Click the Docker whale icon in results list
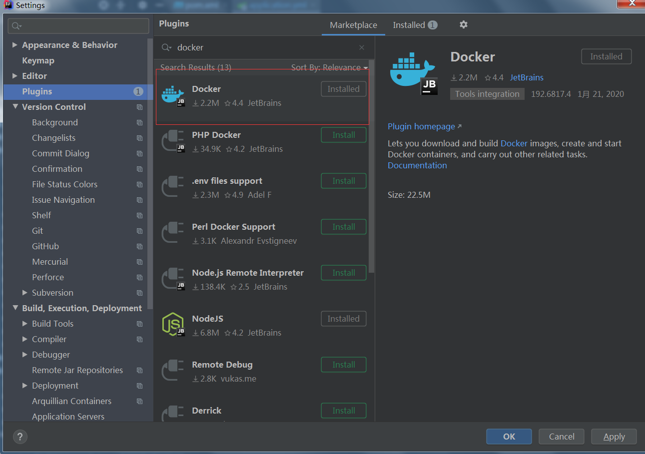 pyautogui.click(x=173, y=95)
